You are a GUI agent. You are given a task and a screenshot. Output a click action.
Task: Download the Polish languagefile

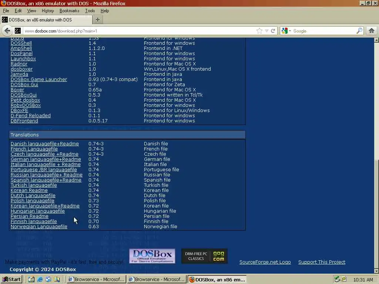(x=33, y=201)
